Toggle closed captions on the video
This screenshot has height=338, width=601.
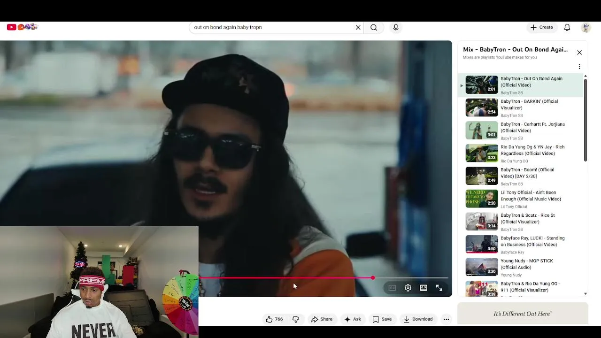click(392, 288)
